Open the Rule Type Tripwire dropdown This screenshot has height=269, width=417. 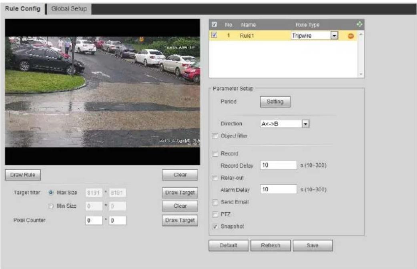(334, 35)
